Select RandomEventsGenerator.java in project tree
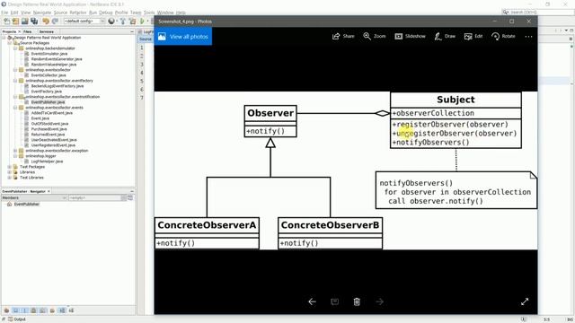 pos(57,59)
